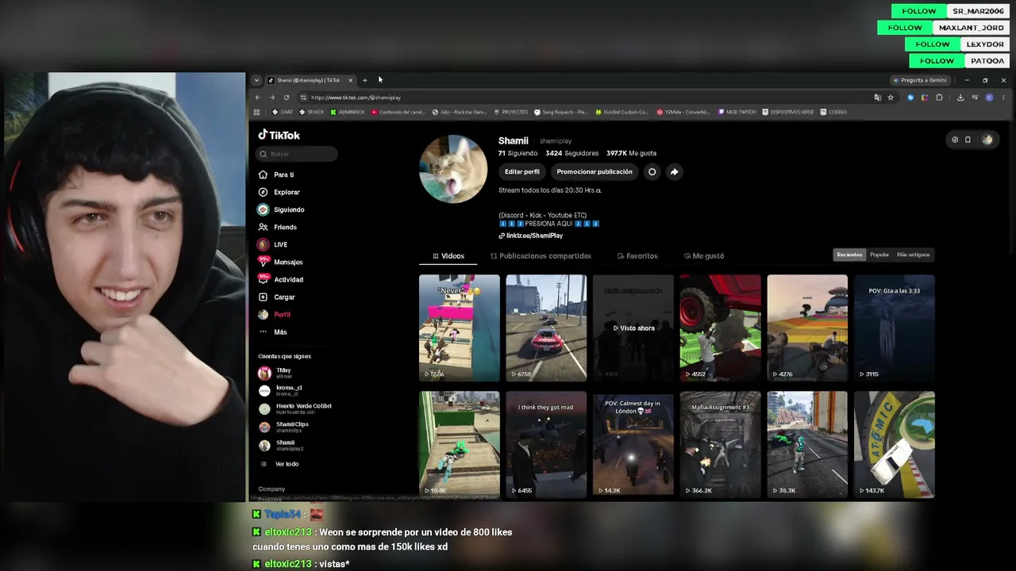Open the Actividad notifications
This screenshot has width=1016, height=571.
click(280, 279)
